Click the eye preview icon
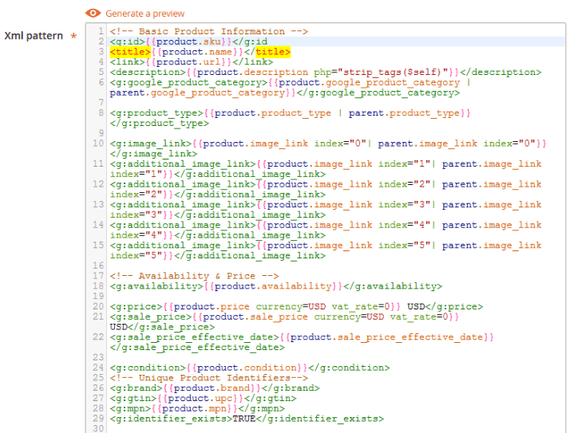The image size is (586, 433). tap(93, 14)
